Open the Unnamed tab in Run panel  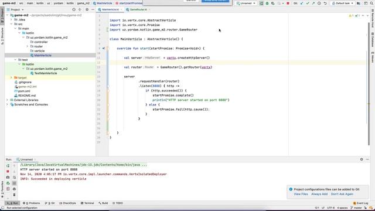(26, 159)
